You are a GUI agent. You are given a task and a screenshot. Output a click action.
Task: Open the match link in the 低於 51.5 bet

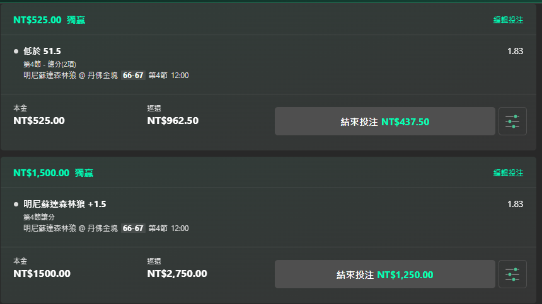tap(71, 76)
